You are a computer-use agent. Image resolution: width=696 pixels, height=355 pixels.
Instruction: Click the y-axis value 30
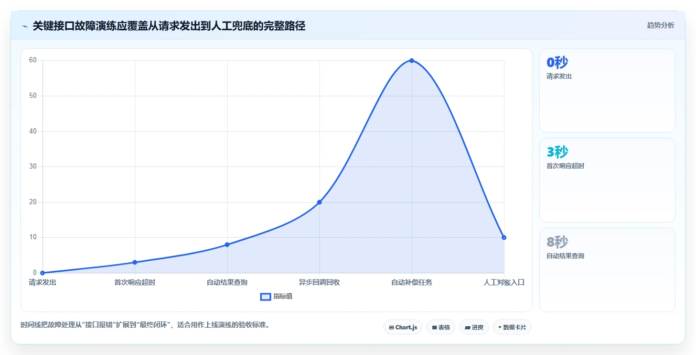(33, 167)
